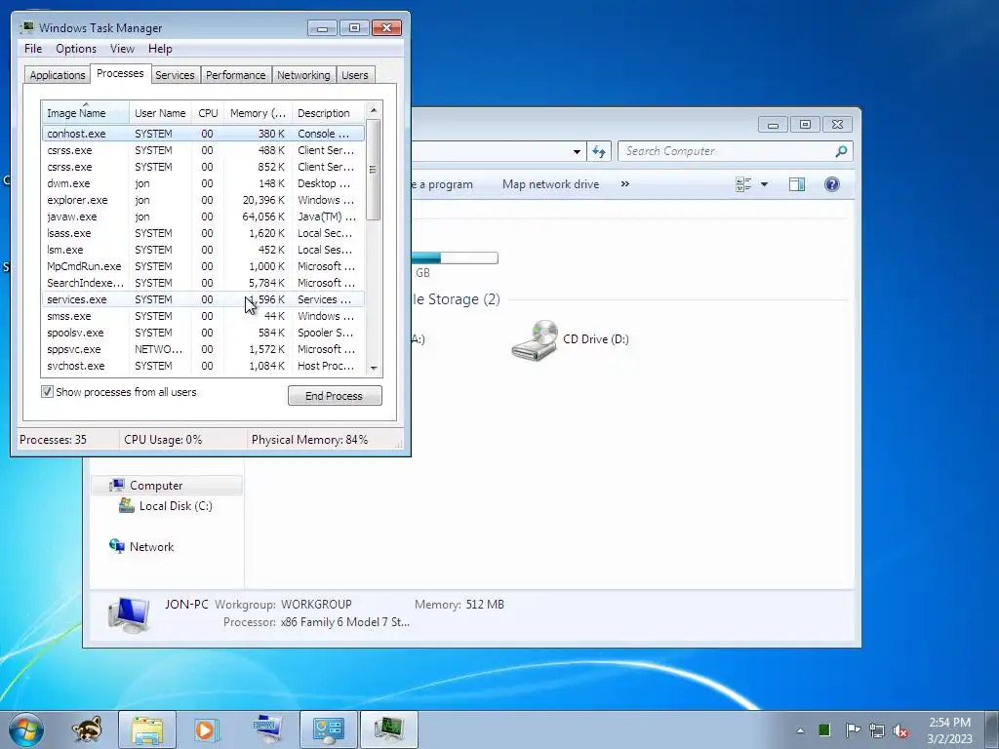
Task: Select the explorer.exe process row
Action: 203,200
